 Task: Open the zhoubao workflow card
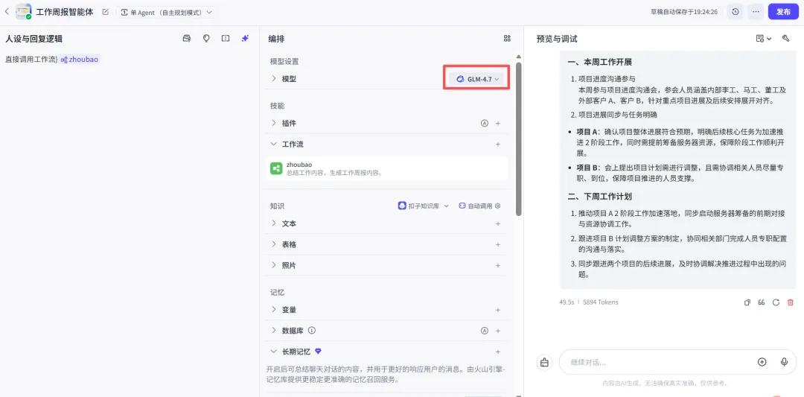click(x=386, y=168)
